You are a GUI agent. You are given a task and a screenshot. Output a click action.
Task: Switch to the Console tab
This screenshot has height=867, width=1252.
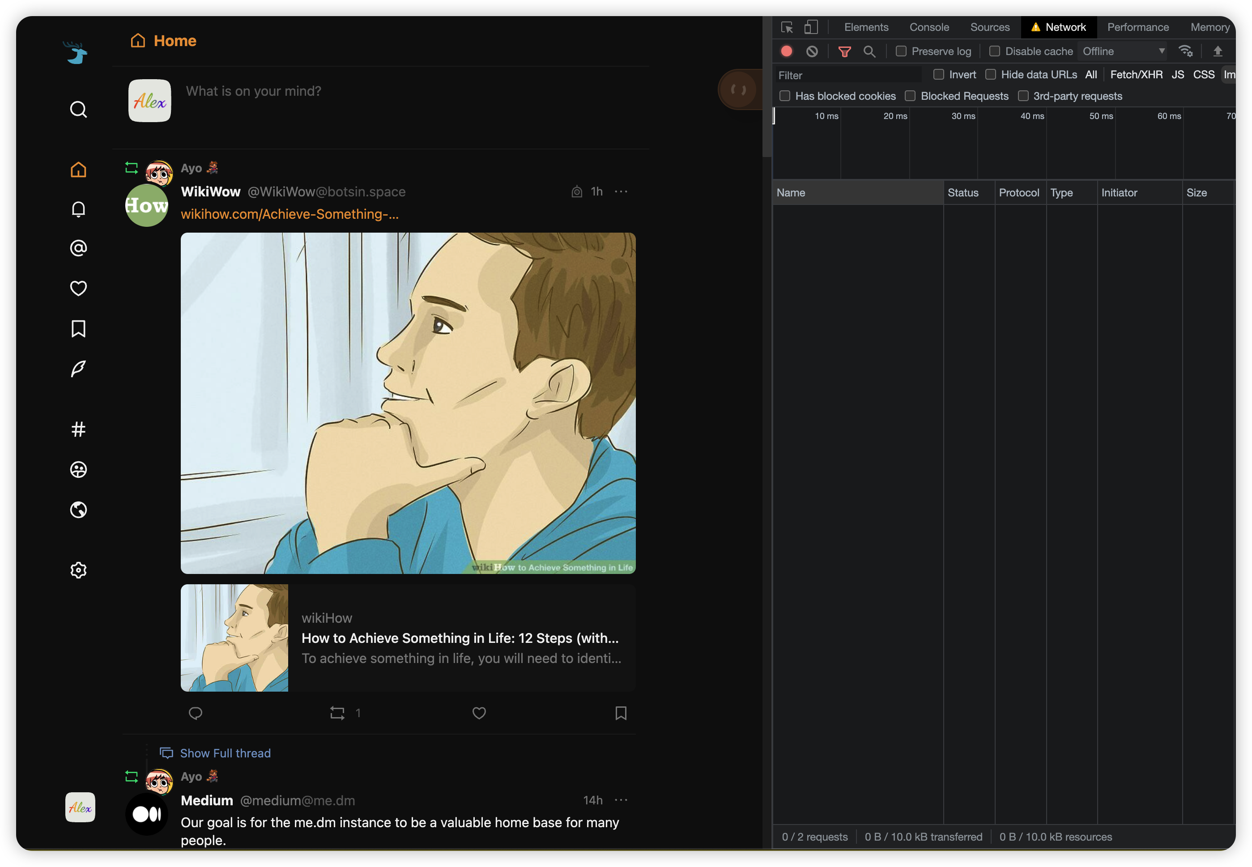929,27
